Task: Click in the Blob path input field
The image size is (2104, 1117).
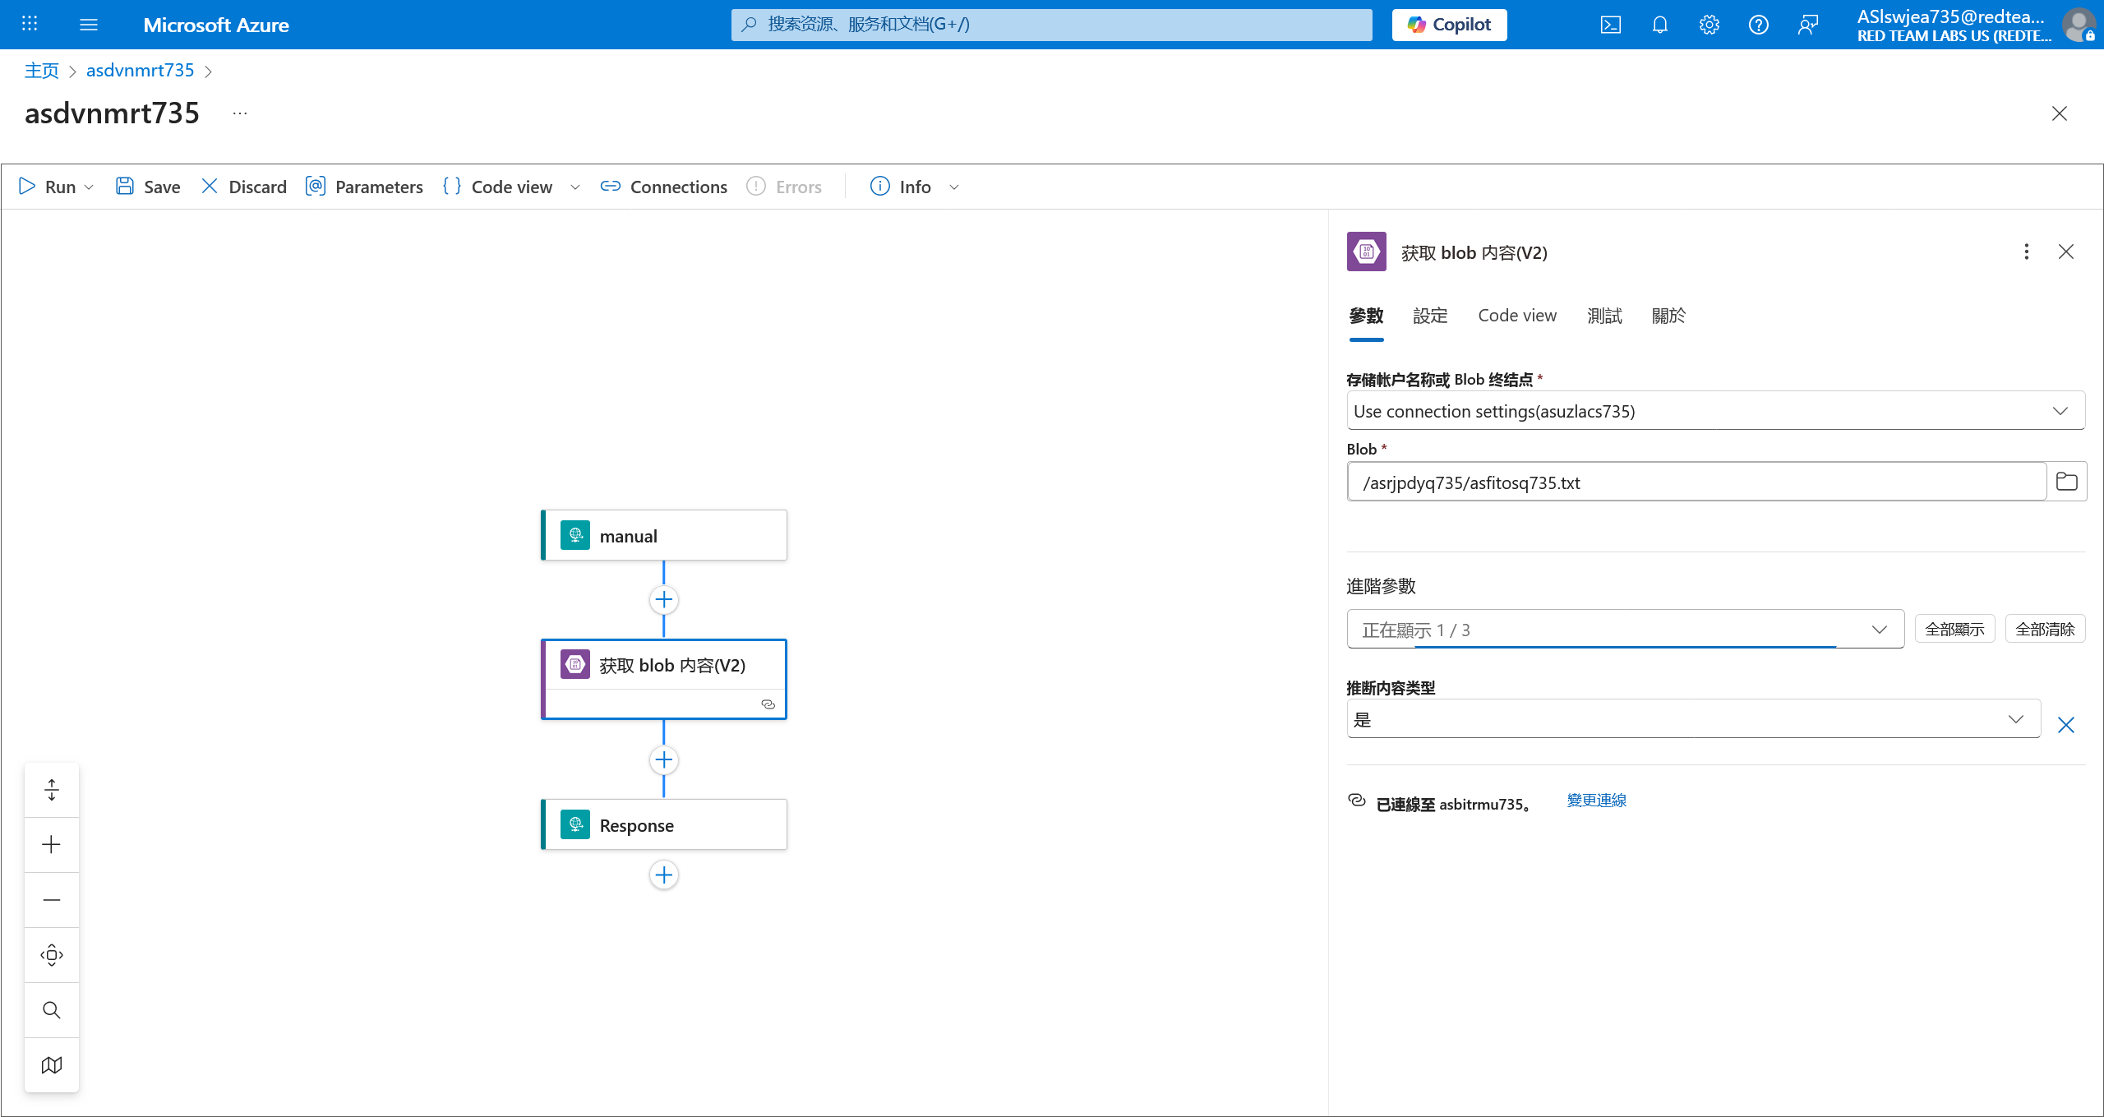Action: pyautogui.click(x=1696, y=482)
